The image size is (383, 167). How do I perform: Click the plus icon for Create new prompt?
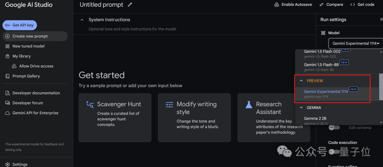7,36
